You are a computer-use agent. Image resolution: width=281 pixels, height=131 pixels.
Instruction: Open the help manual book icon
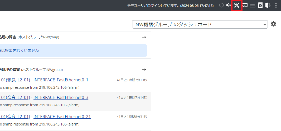260,5
